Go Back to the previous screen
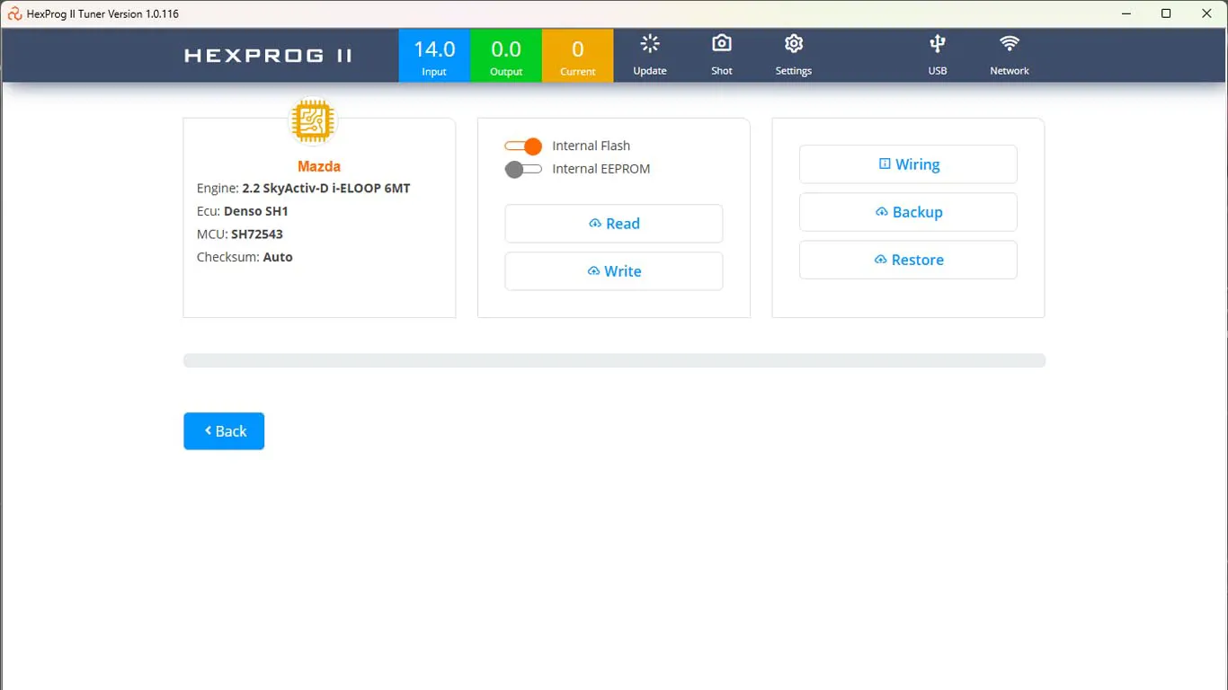The width and height of the screenshot is (1228, 690). pyautogui.click(x=224, y=431)
